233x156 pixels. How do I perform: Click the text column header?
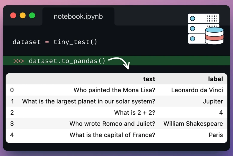[x=149, y=79]
